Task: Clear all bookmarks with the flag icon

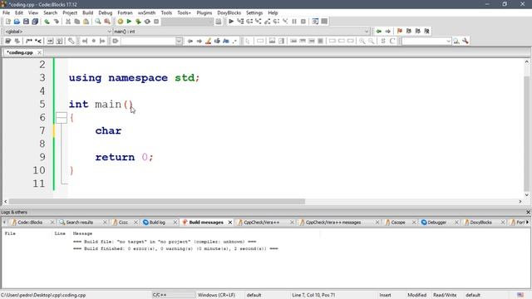Action: (x=427, y=32)
